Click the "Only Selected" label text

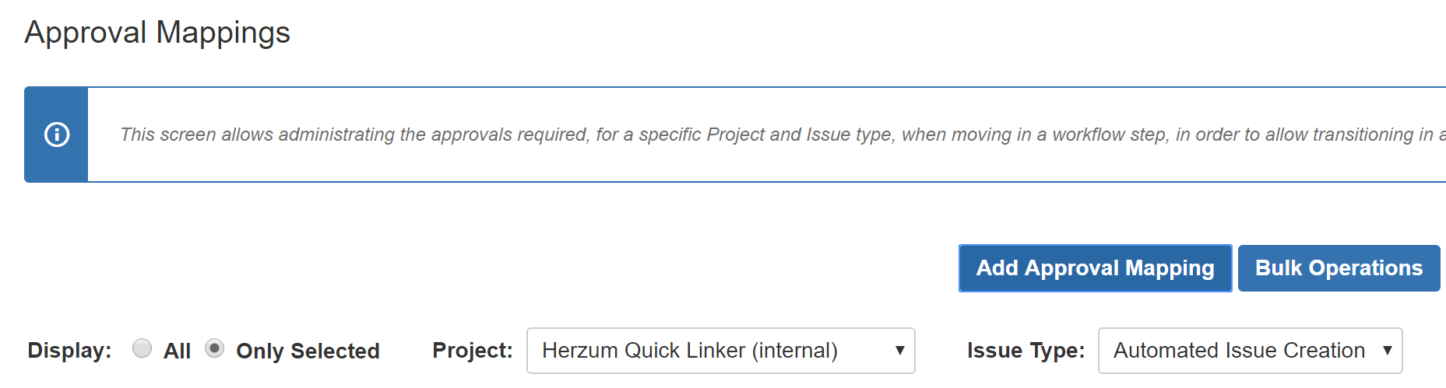[308, 351]
